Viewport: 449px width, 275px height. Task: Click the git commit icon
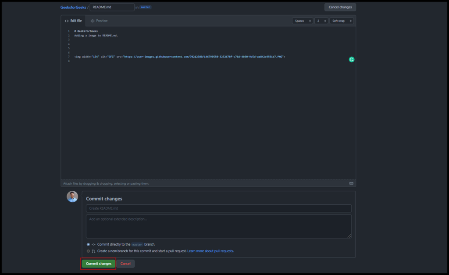coord(93,244)
